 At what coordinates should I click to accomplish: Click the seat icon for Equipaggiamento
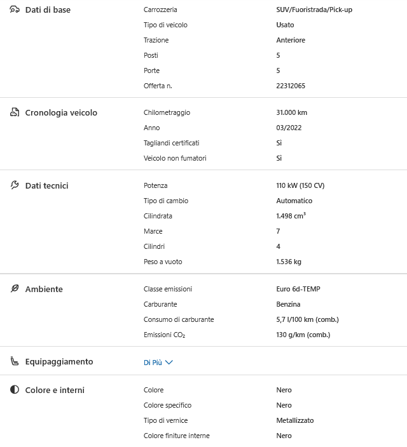coord(15,361)
